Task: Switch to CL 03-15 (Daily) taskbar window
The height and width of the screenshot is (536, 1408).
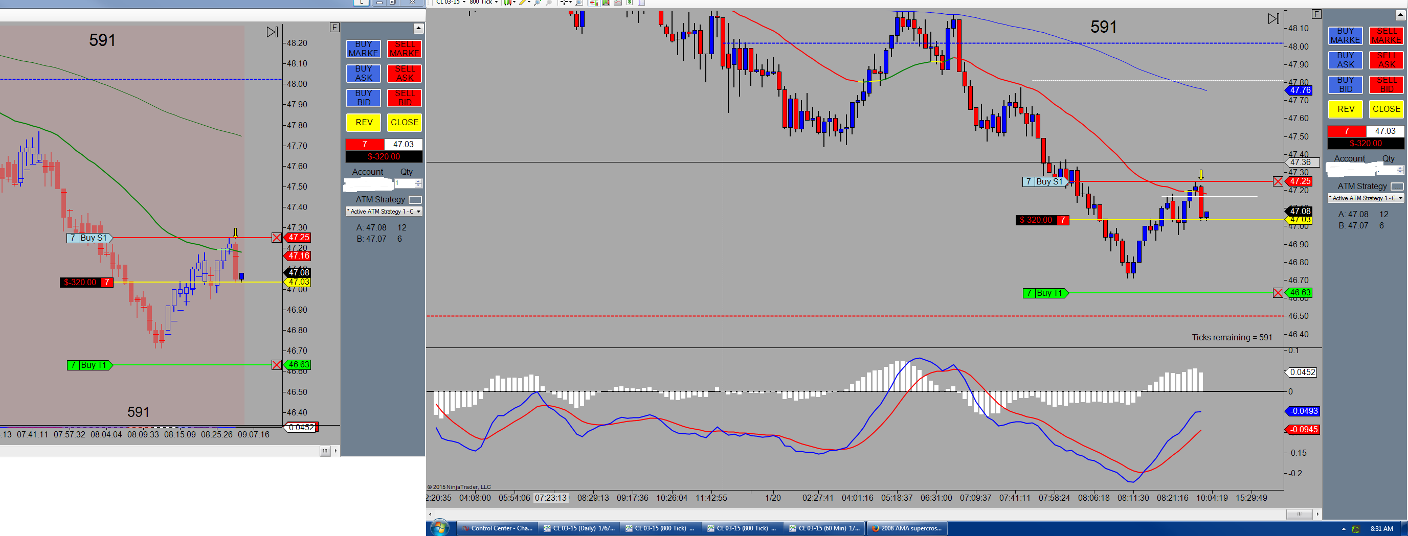Action: (x=578, y=528)
